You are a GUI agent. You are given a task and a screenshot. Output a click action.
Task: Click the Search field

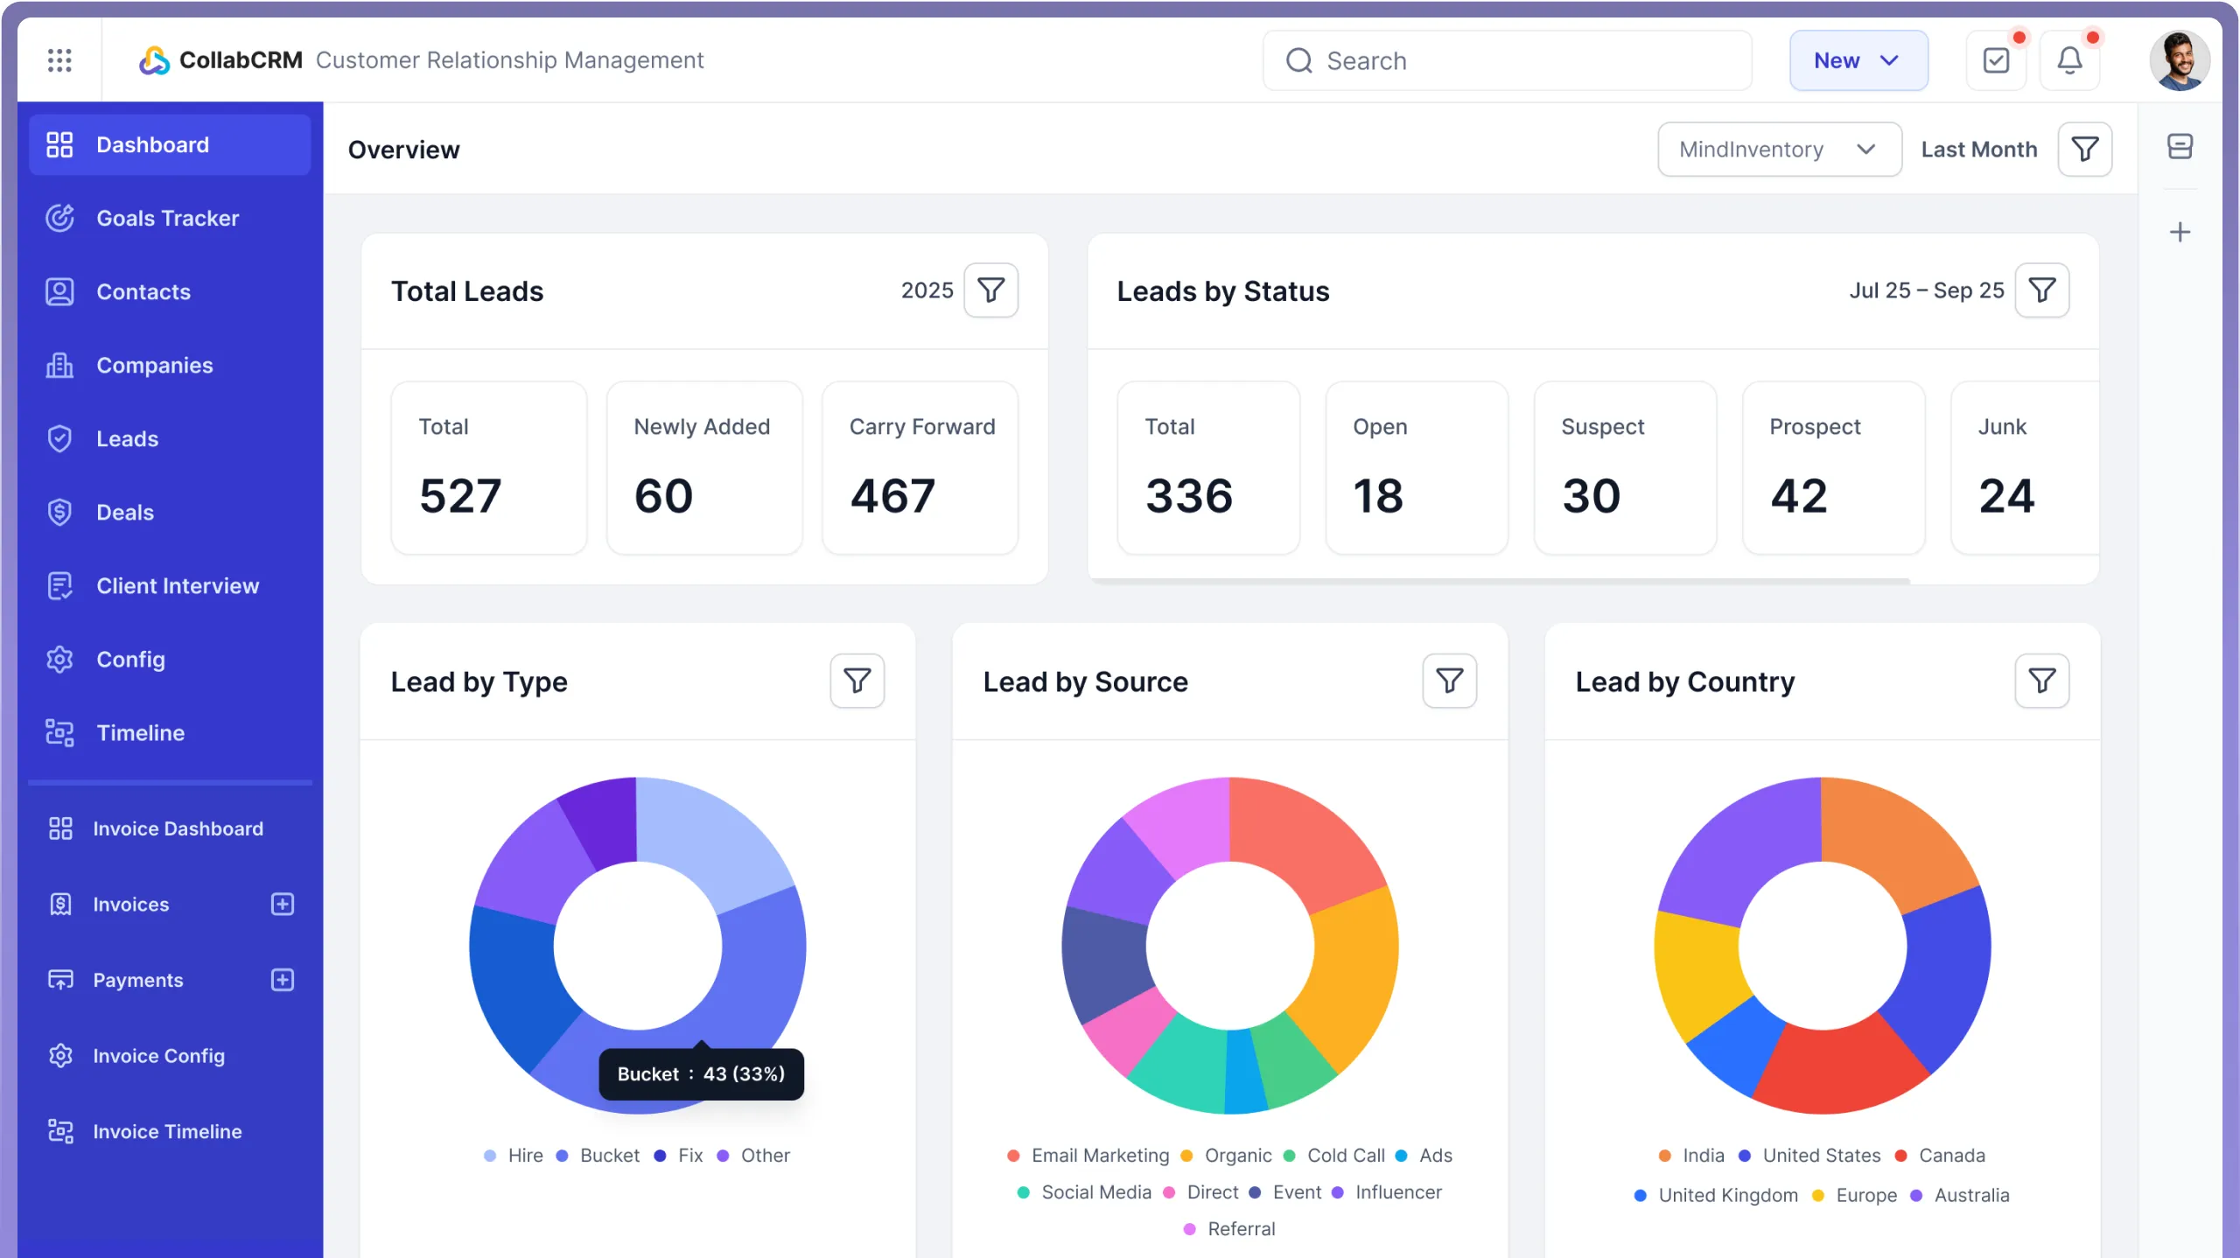pyautogui.click(x=1505, y=60)
